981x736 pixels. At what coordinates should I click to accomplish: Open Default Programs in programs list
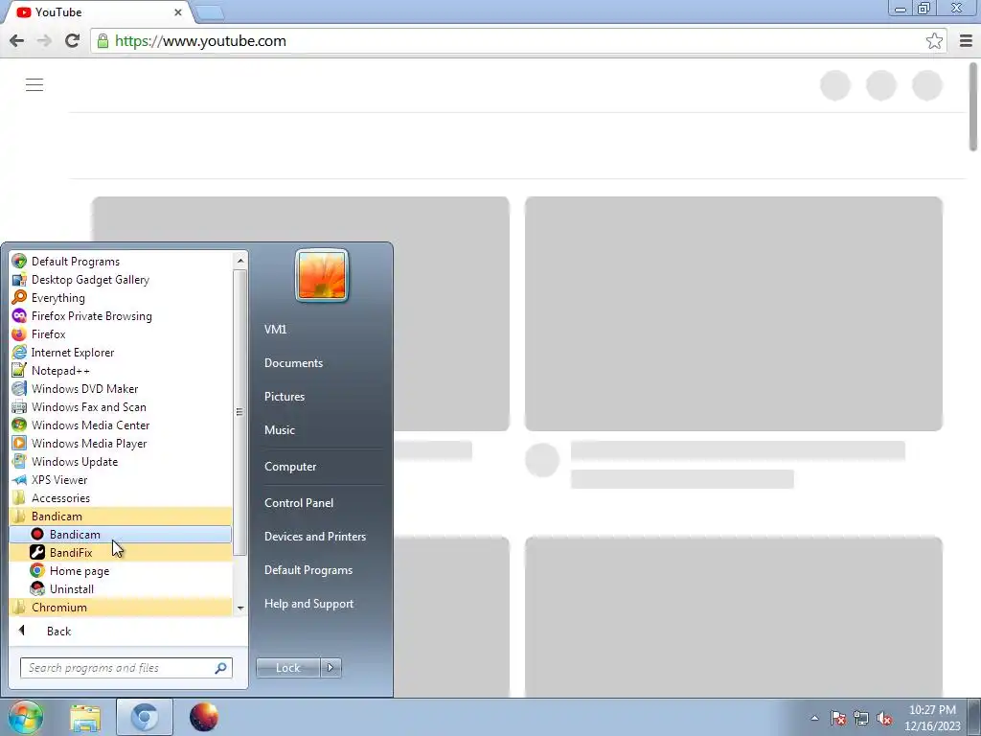120,261
